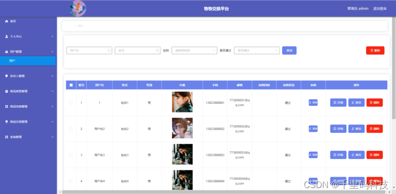Click 管理员 admin in header
The image size is (396, 194).
[x=358, y=8]
